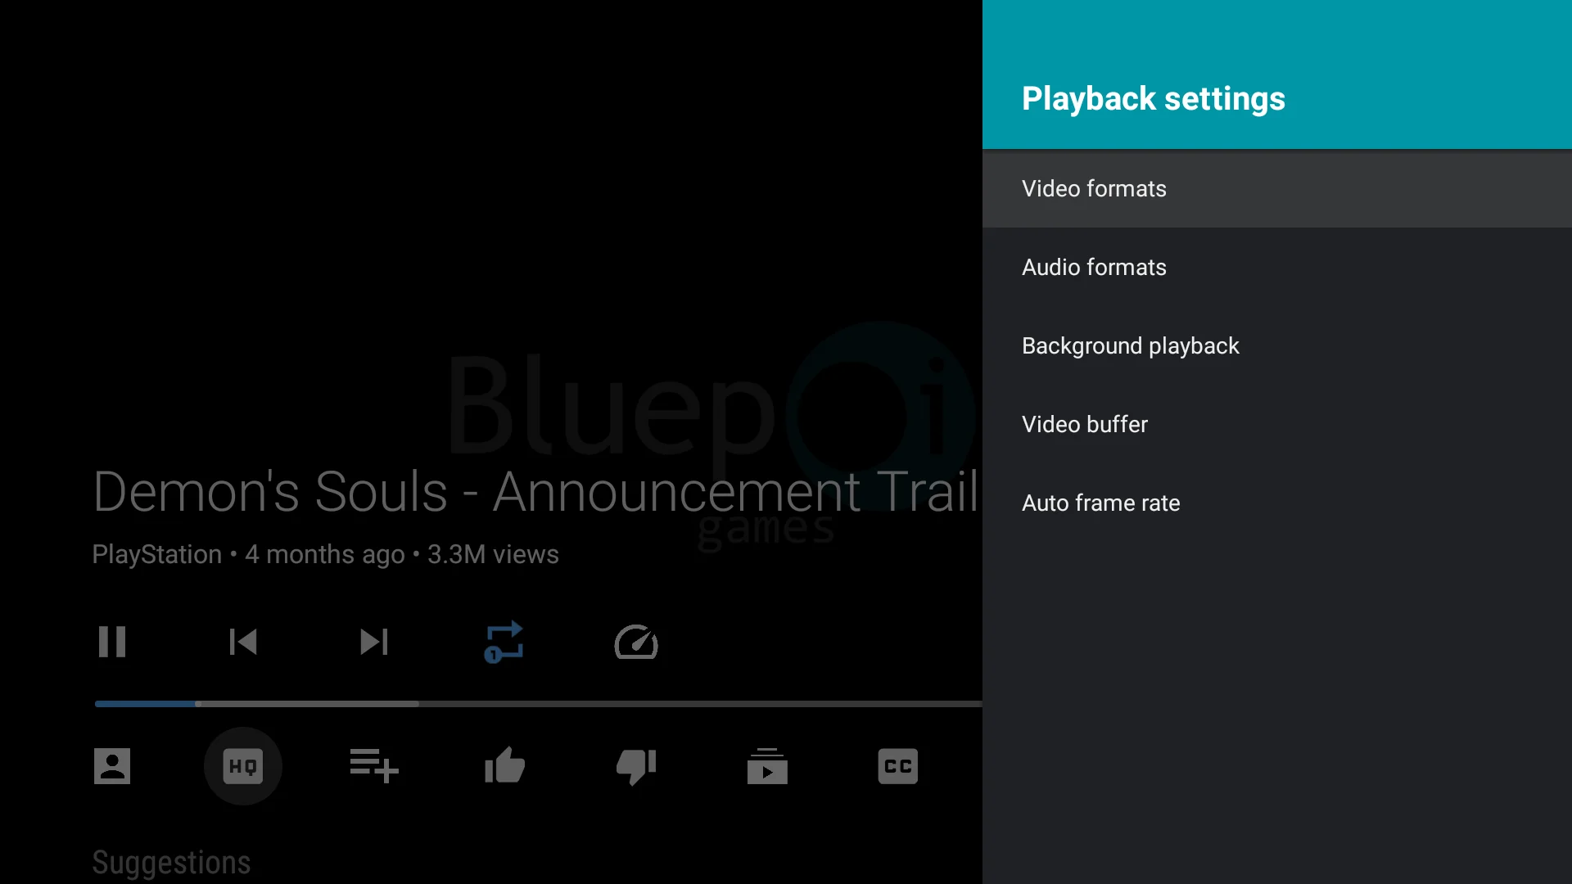Add the video to a playlist
This screenshot has height=884, width=1572.
click(374, 766)
